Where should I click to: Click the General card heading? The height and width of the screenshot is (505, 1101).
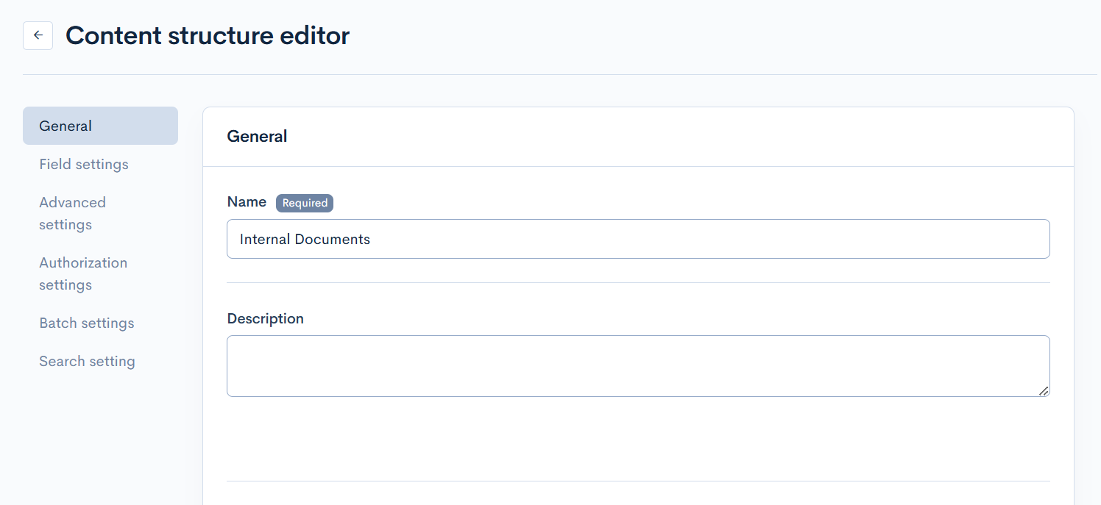[257, 136]
